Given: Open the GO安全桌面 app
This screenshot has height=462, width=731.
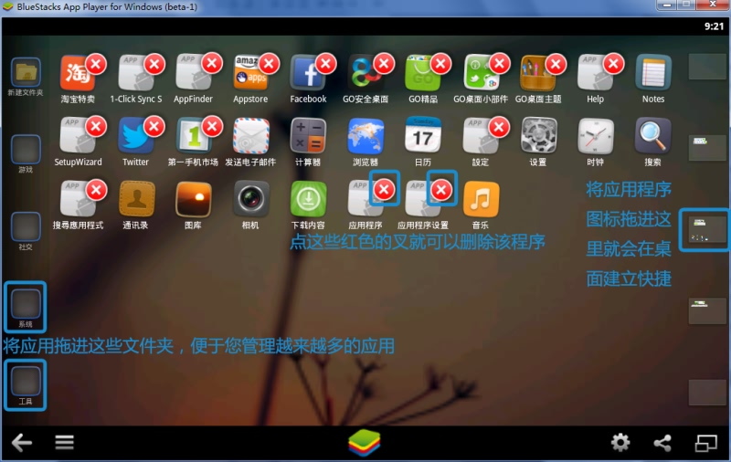Looking at the screenshot, I should coord(365,73).
